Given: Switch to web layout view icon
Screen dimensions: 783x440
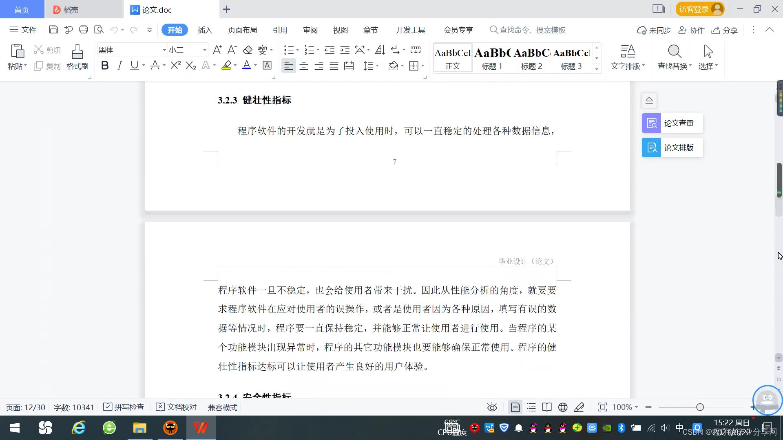Looking at the screenshot, I should pos(563,407).
